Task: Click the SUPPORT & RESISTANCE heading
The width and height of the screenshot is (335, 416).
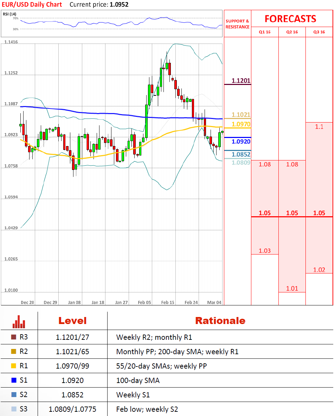Action: coord(238,24)
